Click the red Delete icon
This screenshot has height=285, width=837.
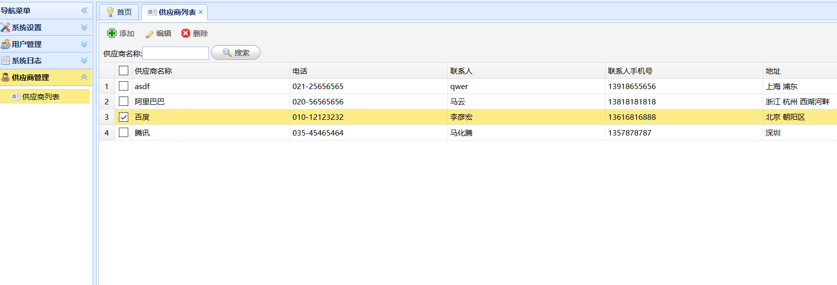click(186, 33)
